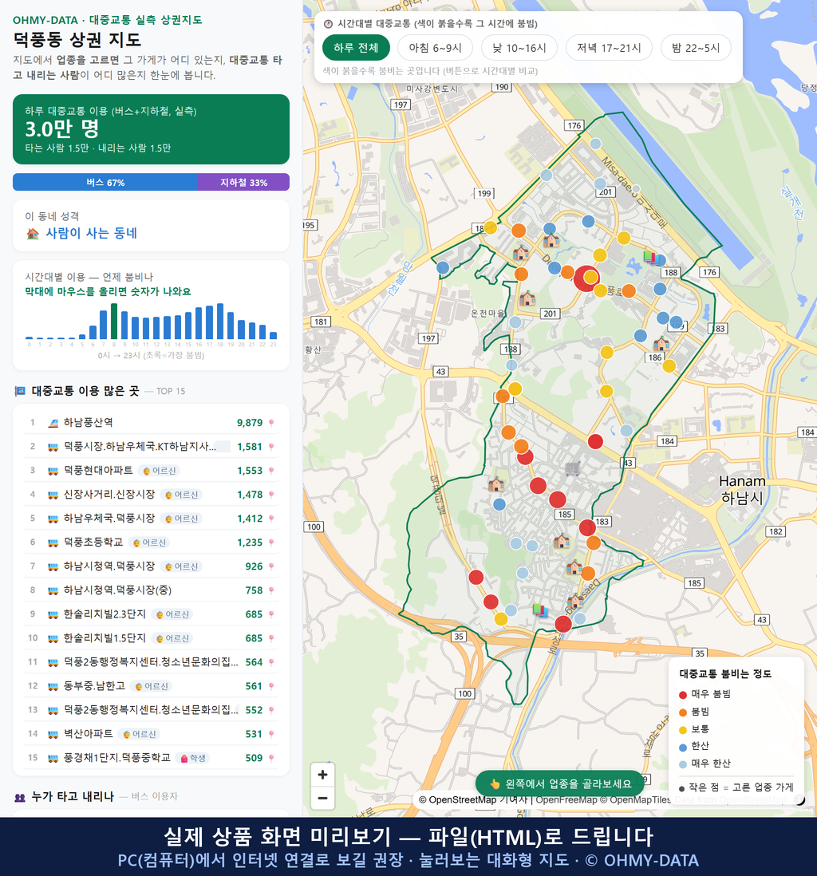Screen dimensions: 817x876
Task: Click the bus icon in 벽산아파트 row
Action: [53, 734]
